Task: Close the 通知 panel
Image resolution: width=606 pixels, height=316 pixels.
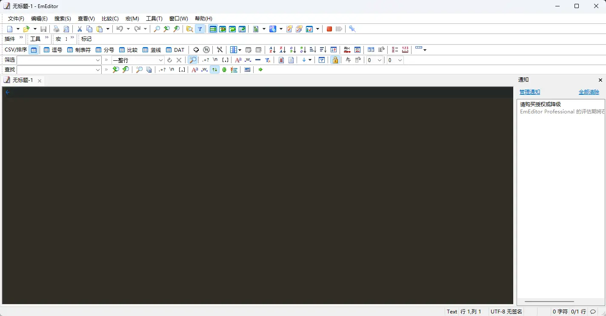Action: click(x=600, y=80)
